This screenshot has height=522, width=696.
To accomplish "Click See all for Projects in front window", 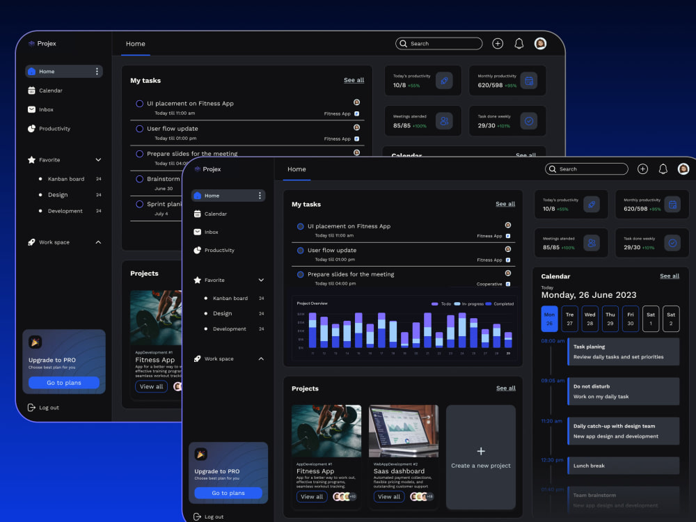I will coord(505,388).
